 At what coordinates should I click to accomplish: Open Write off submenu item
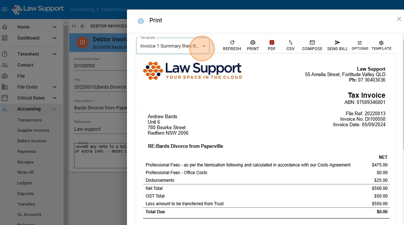26,172
